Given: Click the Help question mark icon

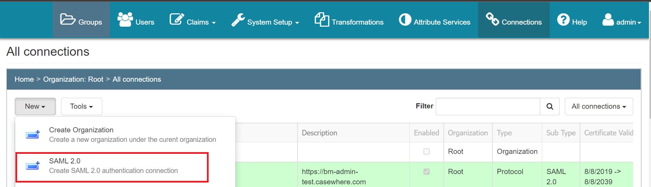Looking at the screenshot, I should tap(563, 19).
